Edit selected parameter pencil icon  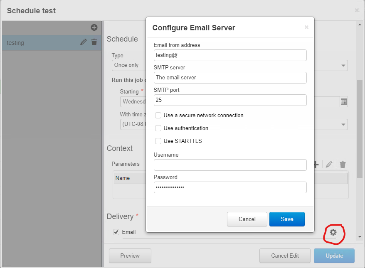pos(329,165)
